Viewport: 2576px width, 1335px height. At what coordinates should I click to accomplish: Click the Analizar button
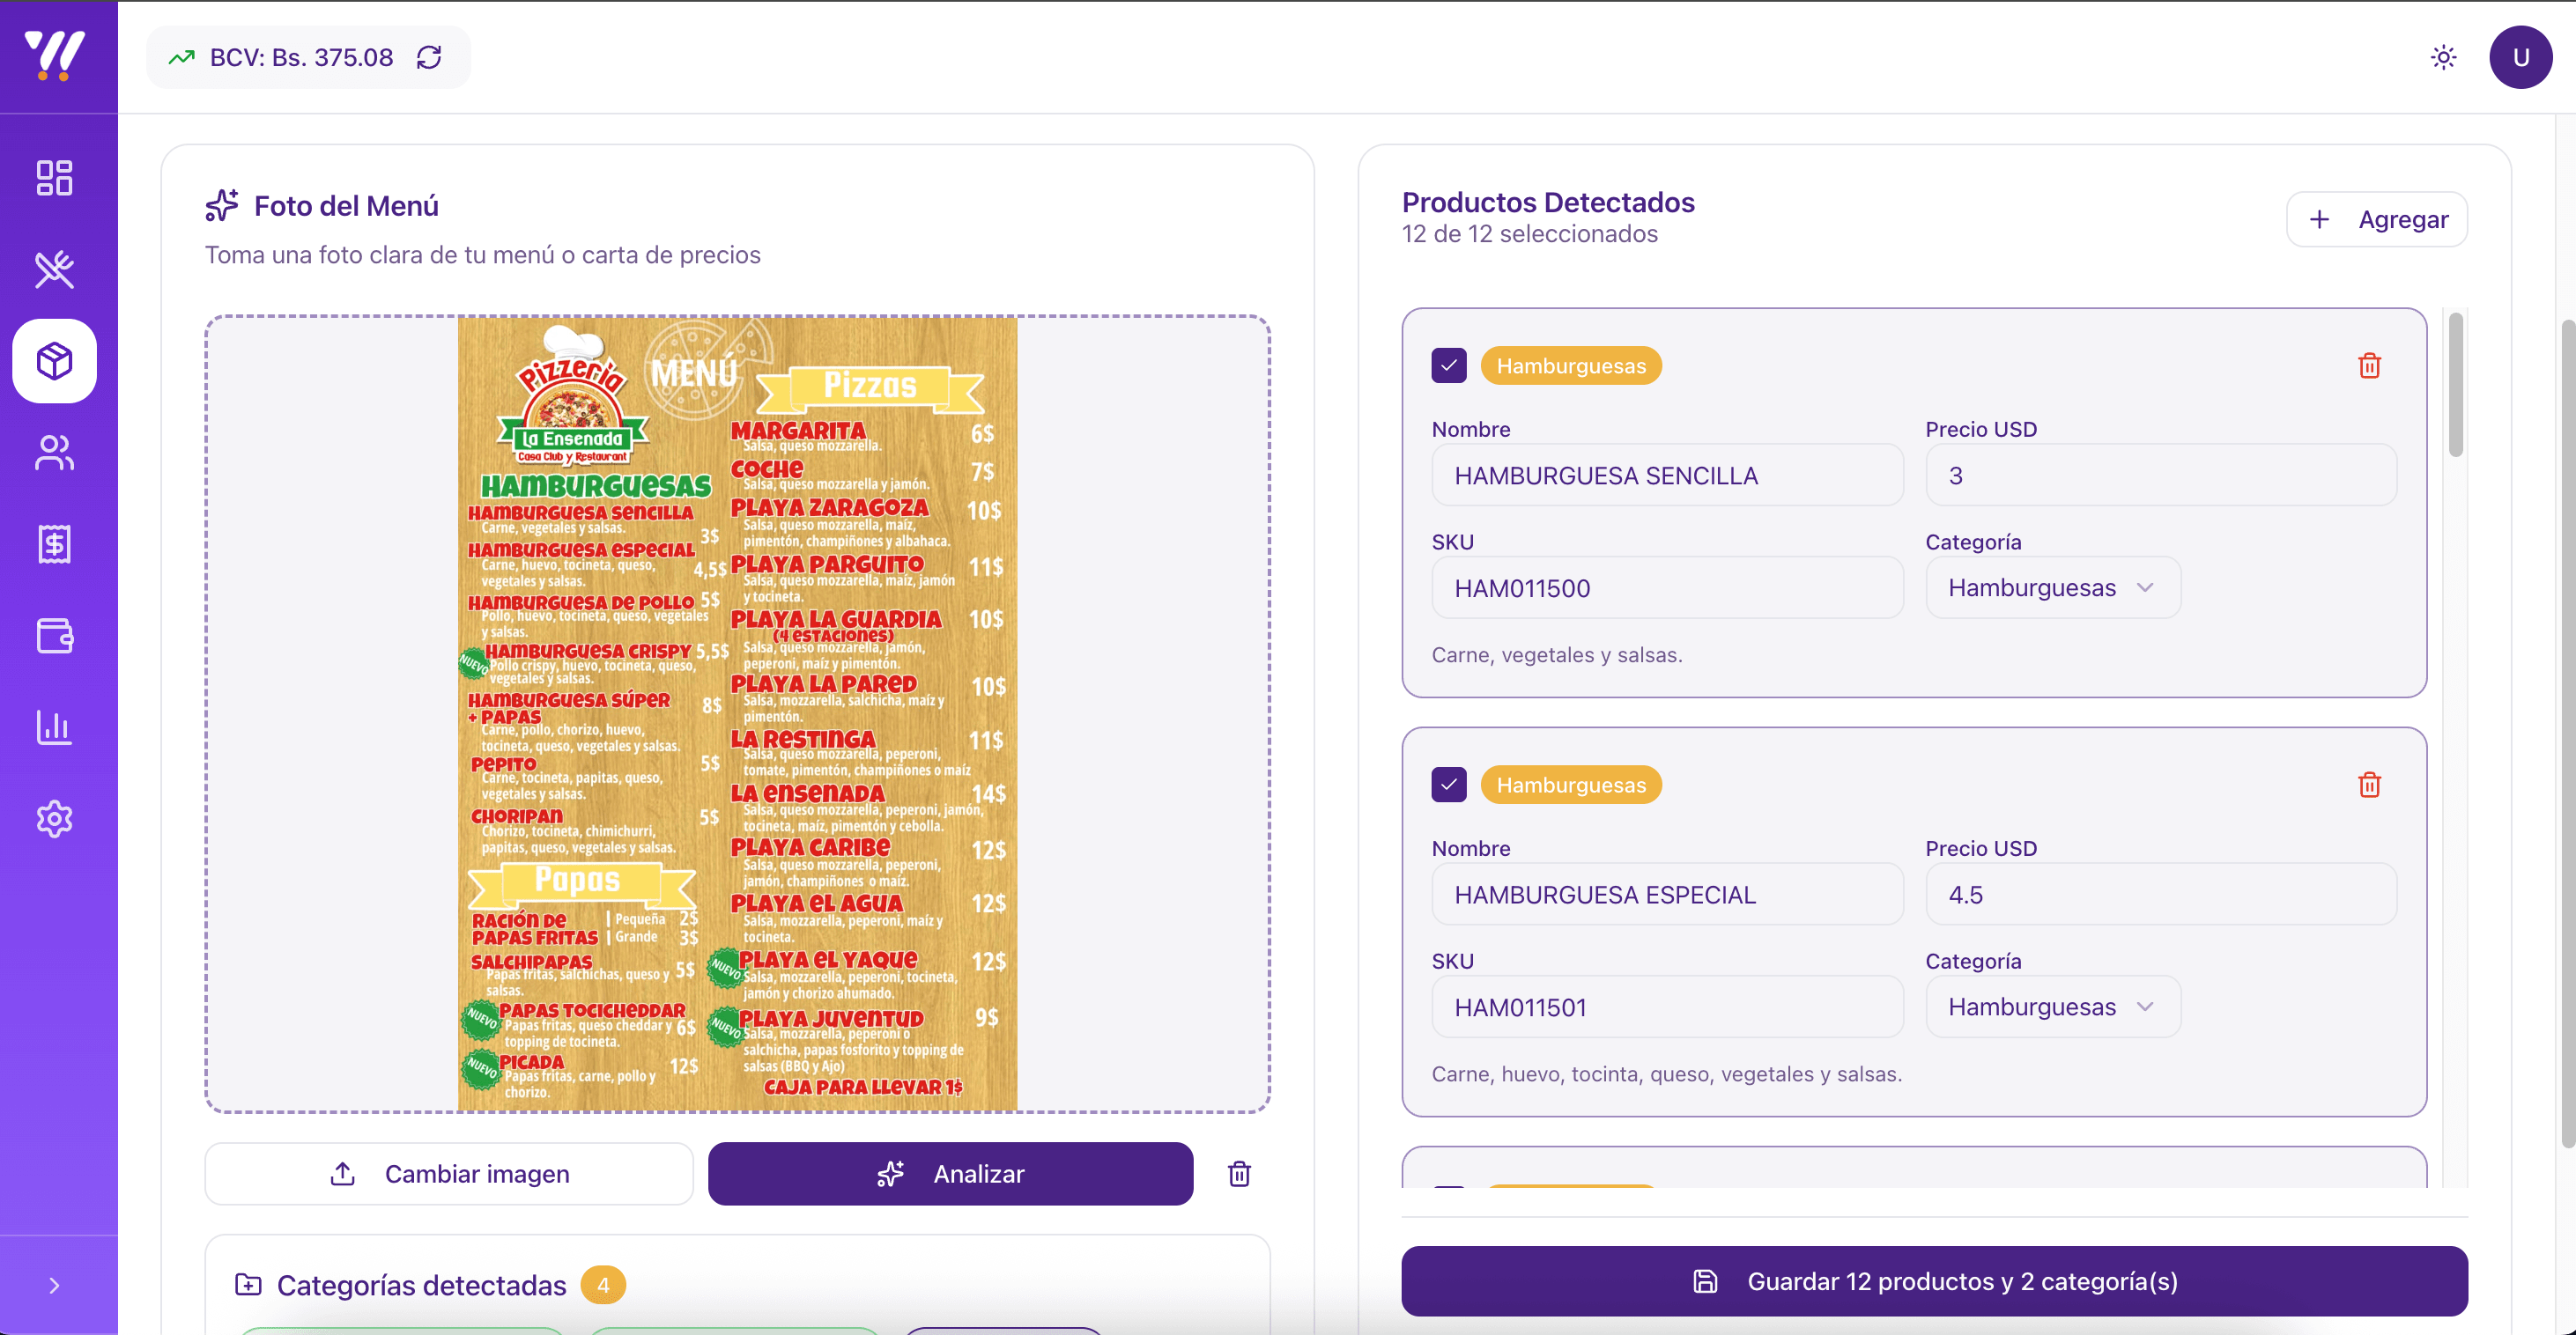tap(949, 1174)
